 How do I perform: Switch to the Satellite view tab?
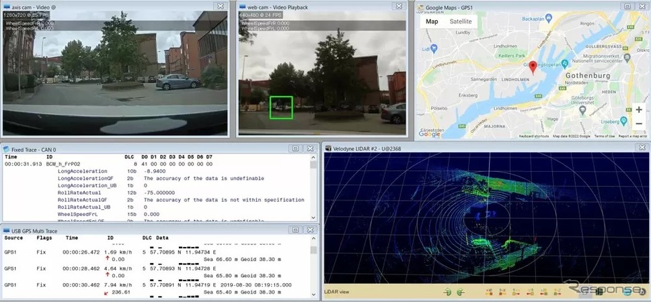click(x=461, y=21)
